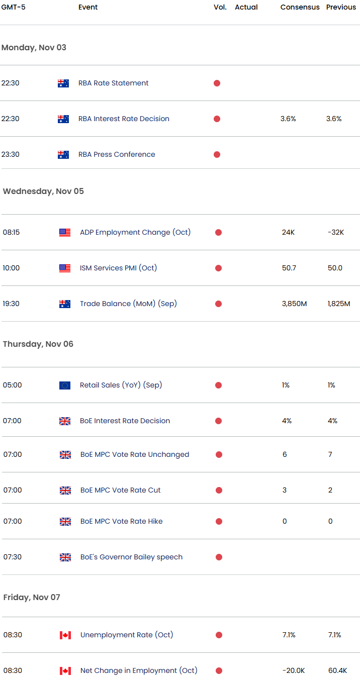
Task: Click the 24K consensus for ADP Employment
Action: point(288,233)
